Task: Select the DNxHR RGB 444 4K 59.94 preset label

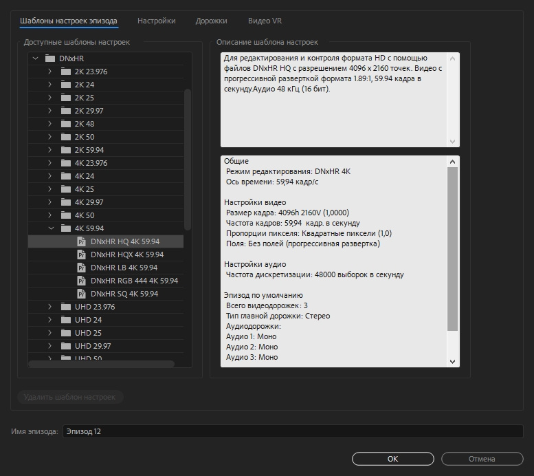Action: pos(134,281)
